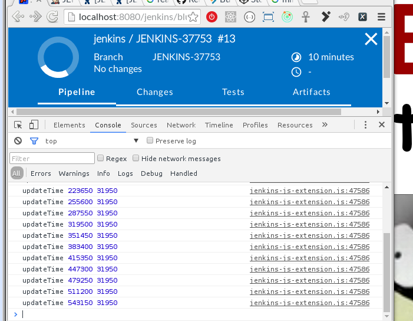Image resolution: width=413 pixels, height=321 pixels.
Task: Toggle device mode in DevTools
Action: tap(34, 125)
